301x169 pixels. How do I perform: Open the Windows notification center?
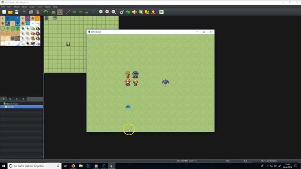[x=296, y=166]
